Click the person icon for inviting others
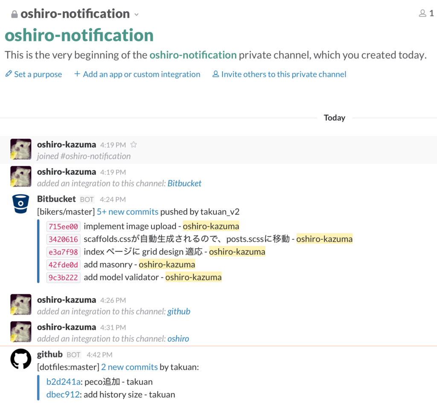The height and width of the screenshot is (412, 437). [216, 74]
